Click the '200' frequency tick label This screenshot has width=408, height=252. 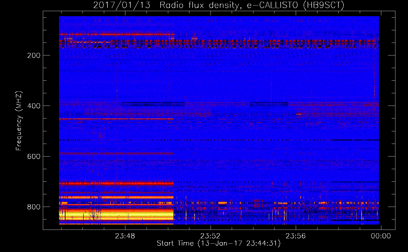pyautogui.click(x=34, y=55)
